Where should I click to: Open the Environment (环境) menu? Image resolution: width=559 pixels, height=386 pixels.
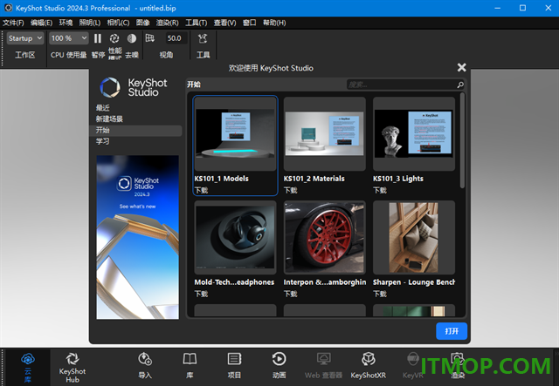point(66,23)
